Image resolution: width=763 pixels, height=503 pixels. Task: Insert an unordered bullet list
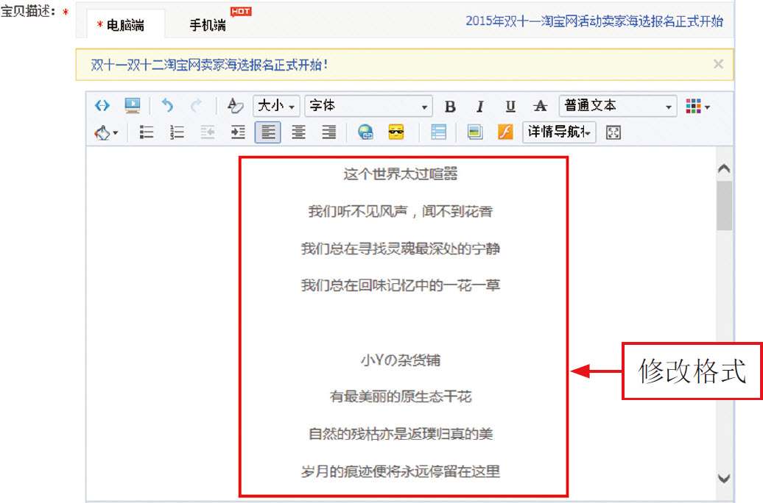click(x=146, y=132)
